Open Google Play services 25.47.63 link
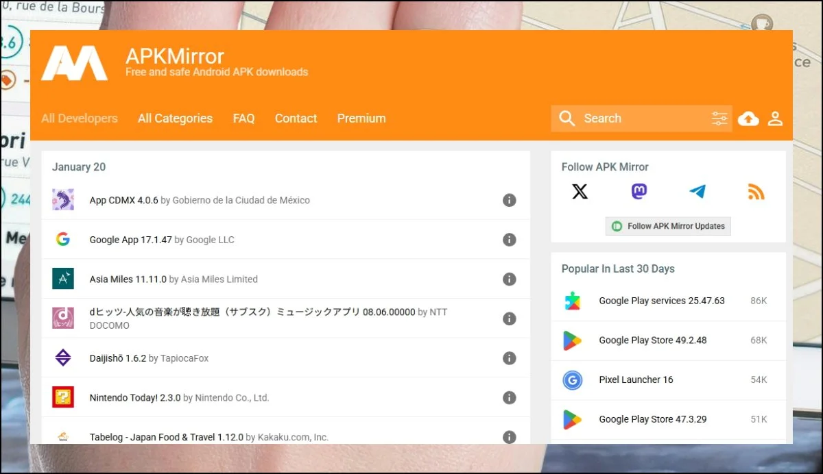 (x=661, y=301)
